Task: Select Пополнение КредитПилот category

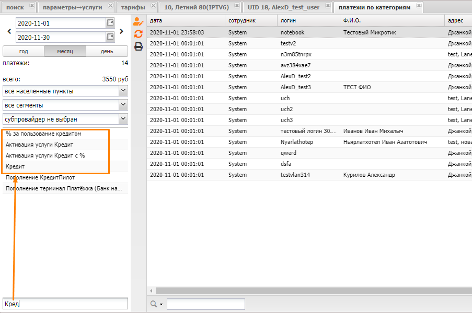Action: click(40, 177)
